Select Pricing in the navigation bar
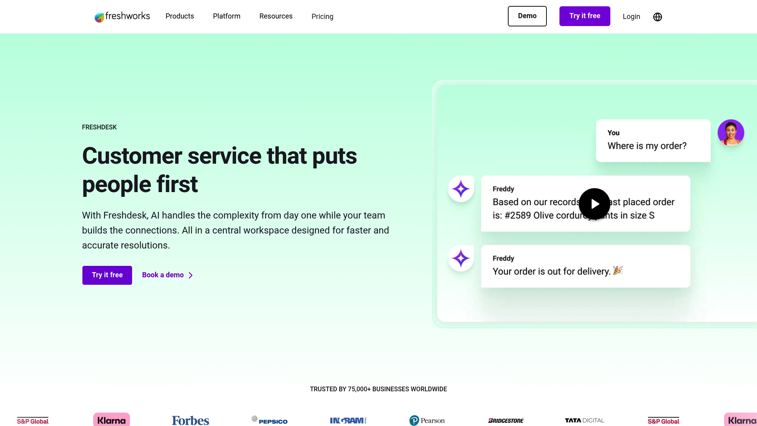Screen dimensions: 757x426 [323, 17]
